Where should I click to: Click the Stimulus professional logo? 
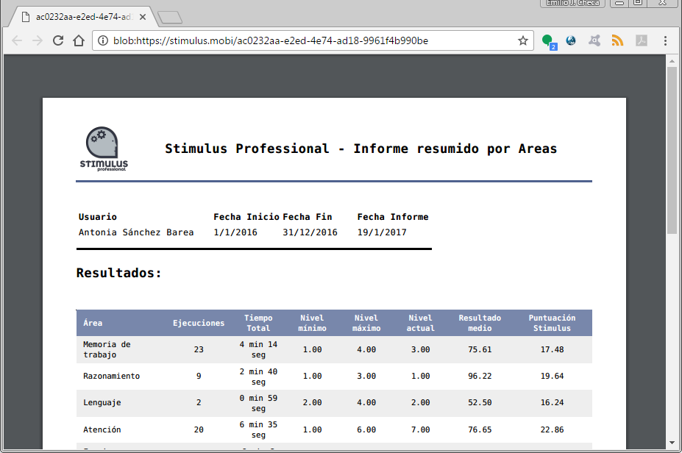pos(104,149)
